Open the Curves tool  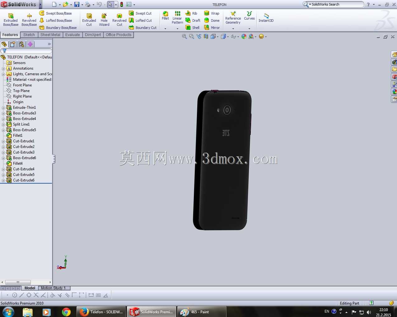[x=249, y=16]
